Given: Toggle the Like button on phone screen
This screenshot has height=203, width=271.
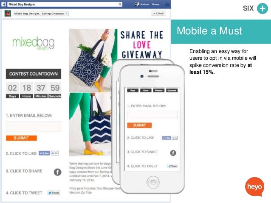Looking at the screenshot, I should click(x=166, y=138).
